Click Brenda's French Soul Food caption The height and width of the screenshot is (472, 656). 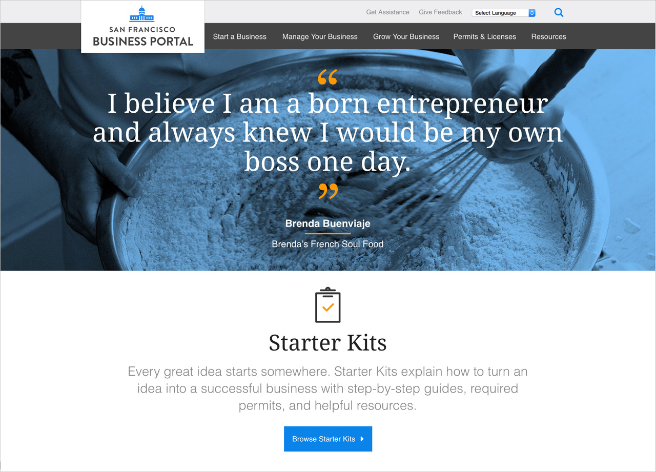327,244
